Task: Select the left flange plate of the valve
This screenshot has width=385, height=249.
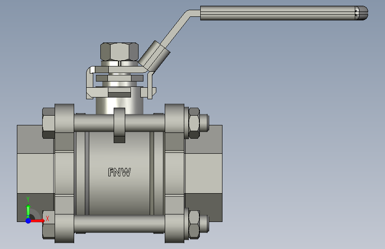Action: tap(64, 173)
